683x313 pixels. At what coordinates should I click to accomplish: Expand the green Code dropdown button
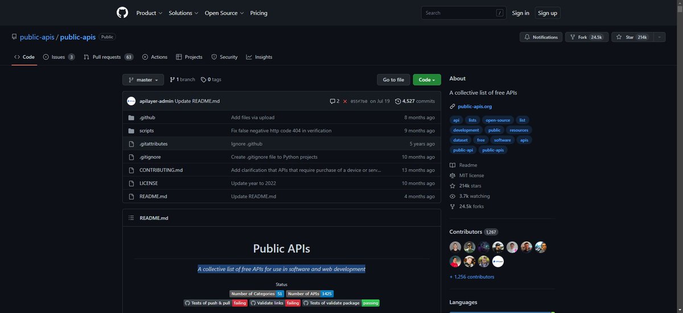[427, 80]
